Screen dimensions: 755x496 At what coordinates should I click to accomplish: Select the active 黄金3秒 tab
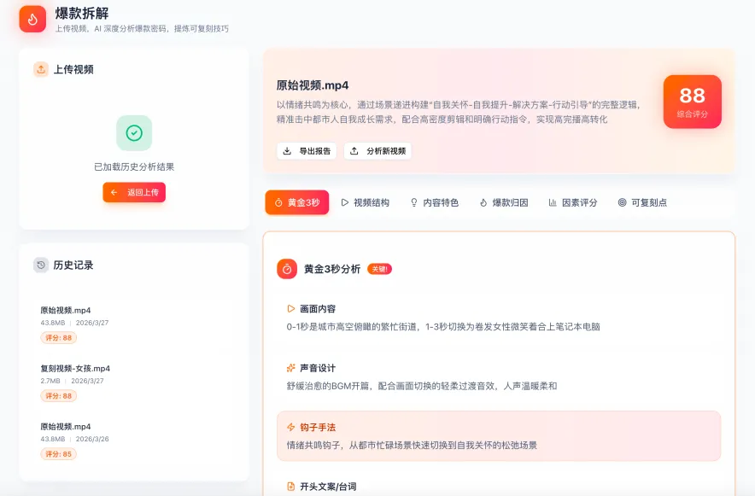tap(297, 203)
